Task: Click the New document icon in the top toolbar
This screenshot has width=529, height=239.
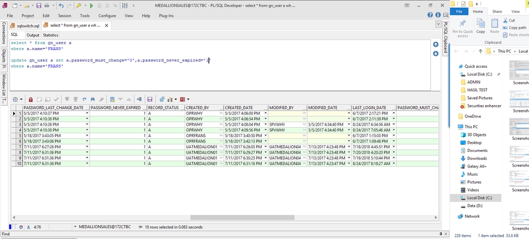Action: click(x=14, y=6)
